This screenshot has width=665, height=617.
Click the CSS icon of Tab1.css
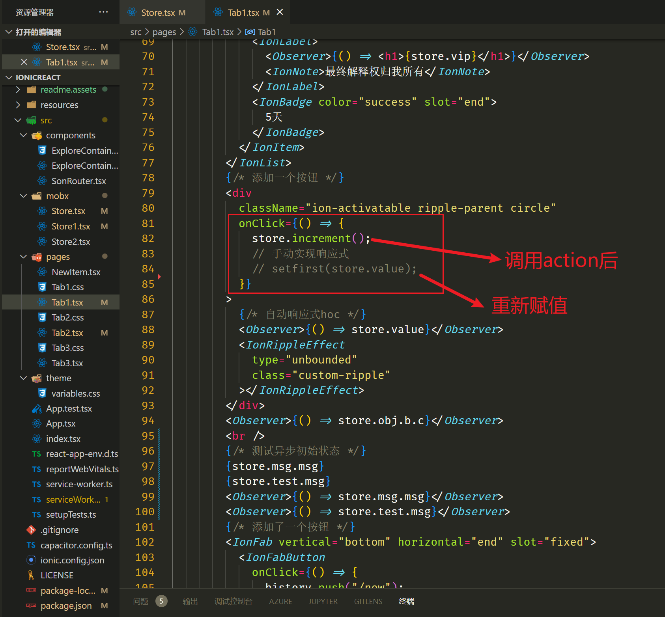pos(42,287)
